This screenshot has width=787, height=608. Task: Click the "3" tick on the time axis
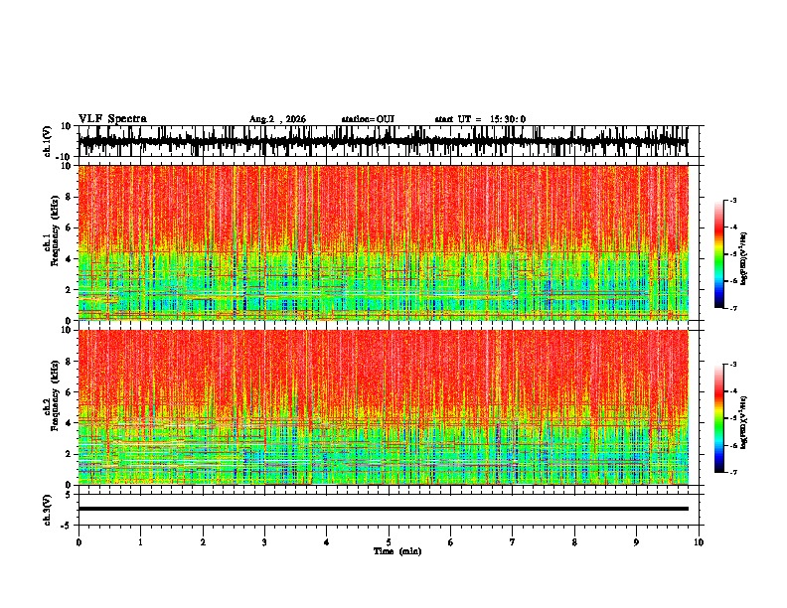click(264, 542)
